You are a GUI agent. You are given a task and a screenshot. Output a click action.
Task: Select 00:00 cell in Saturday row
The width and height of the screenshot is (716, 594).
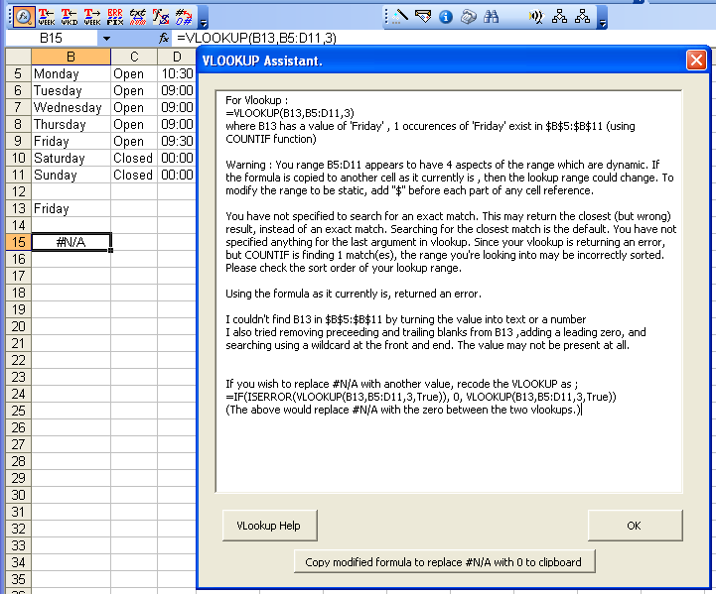[x=177, y=158]
